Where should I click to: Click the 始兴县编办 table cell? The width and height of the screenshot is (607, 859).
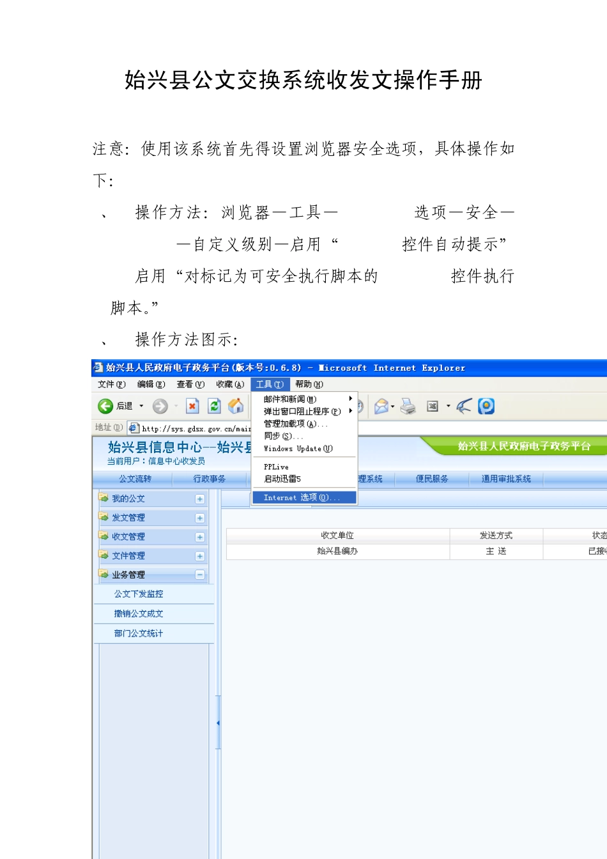tap(337, 551)
